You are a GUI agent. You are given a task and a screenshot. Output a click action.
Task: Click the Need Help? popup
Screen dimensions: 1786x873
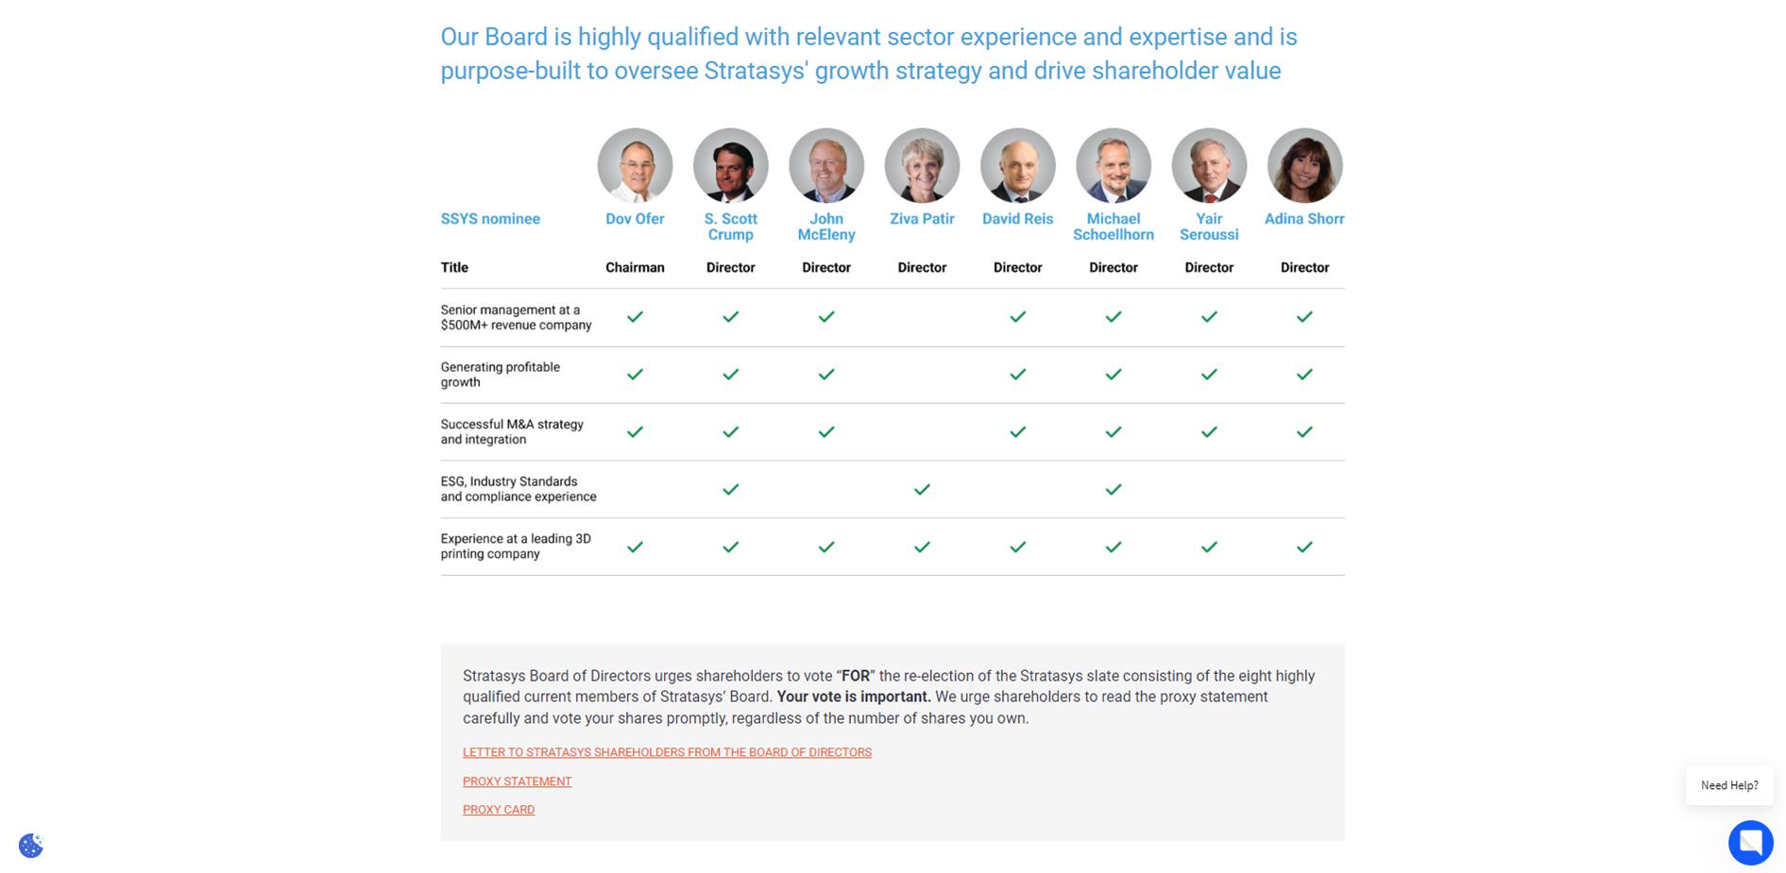pos(1728,785)
